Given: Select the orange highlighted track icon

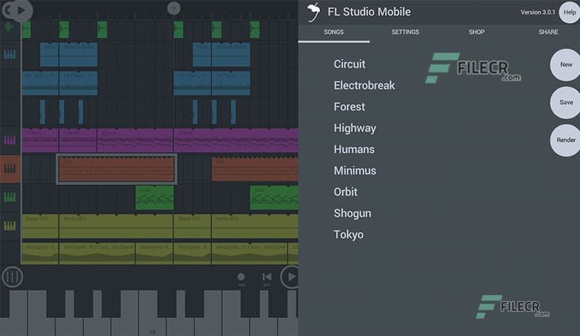Looking at the screenshot, I should click(x=10, y=169).
